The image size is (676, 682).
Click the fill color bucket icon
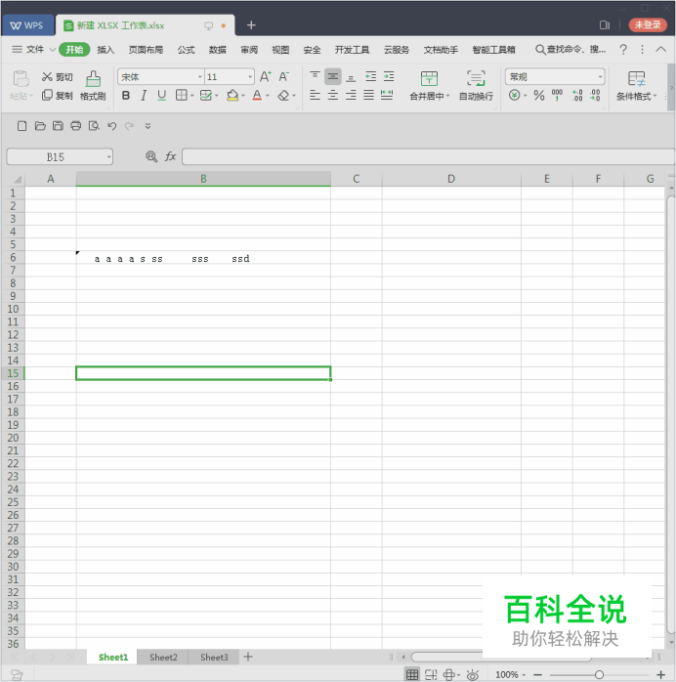click(232, 95)
